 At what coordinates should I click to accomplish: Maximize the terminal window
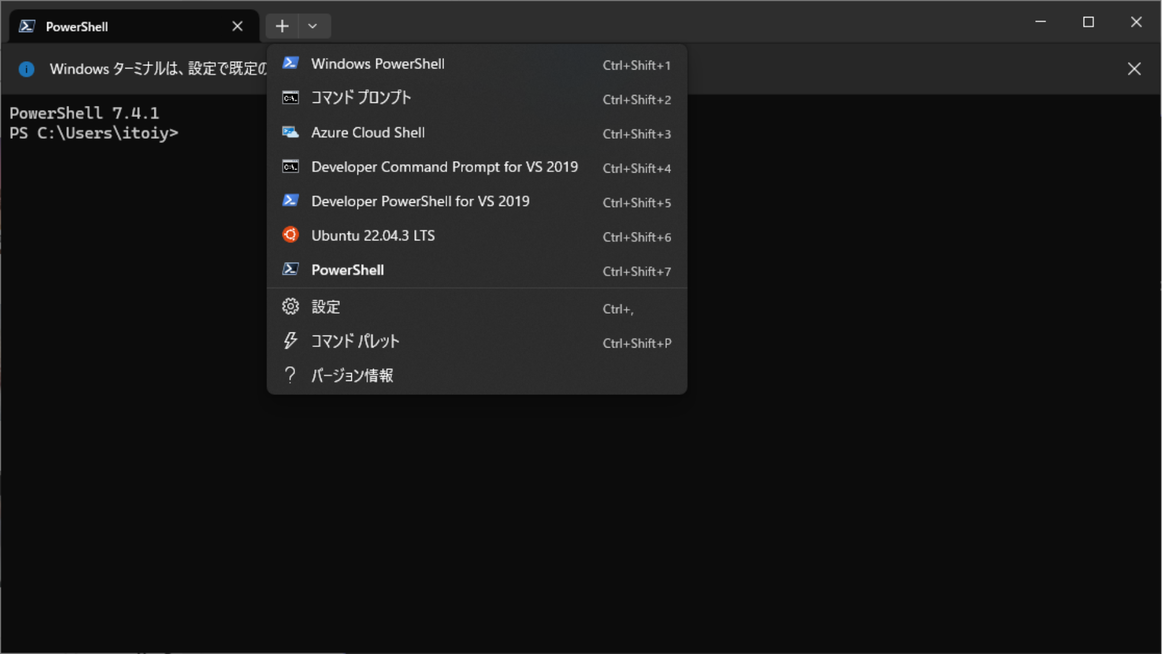tap(1088, 22)
